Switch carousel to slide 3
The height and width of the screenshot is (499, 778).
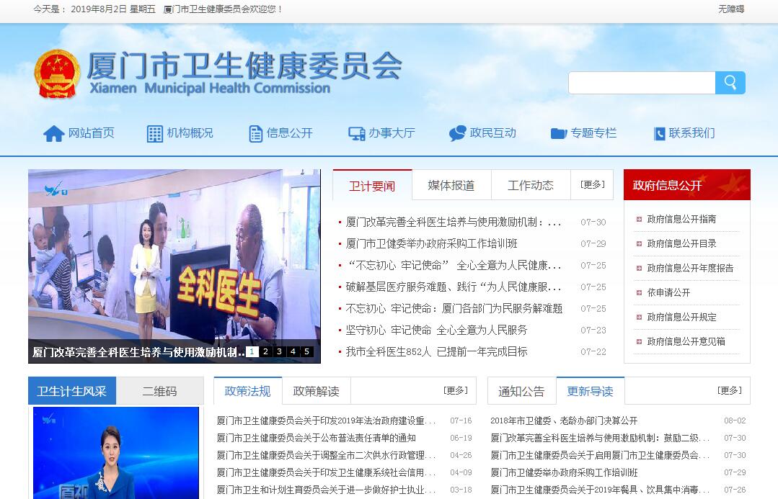tap(279, 351)
